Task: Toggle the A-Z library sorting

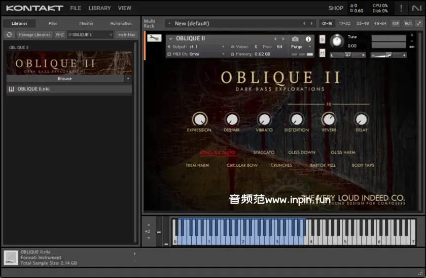Action: click(x=60, y=34)
